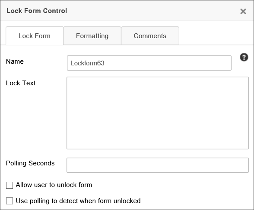The width and height of the screenshot is (254, 210).
Task: Focus the Name input field
Action: point(149,63)
